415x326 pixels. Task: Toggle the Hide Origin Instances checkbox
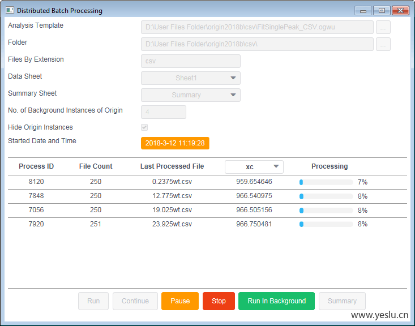(x=144, y=127)
